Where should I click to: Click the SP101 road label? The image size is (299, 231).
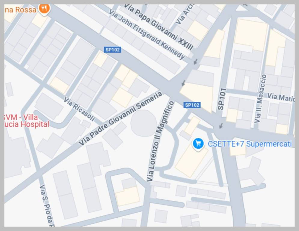(221, 99)
